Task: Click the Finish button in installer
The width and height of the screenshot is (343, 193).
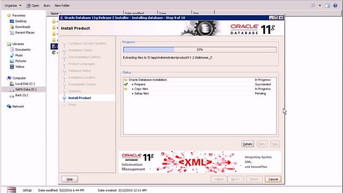Action: coord(254,179)
